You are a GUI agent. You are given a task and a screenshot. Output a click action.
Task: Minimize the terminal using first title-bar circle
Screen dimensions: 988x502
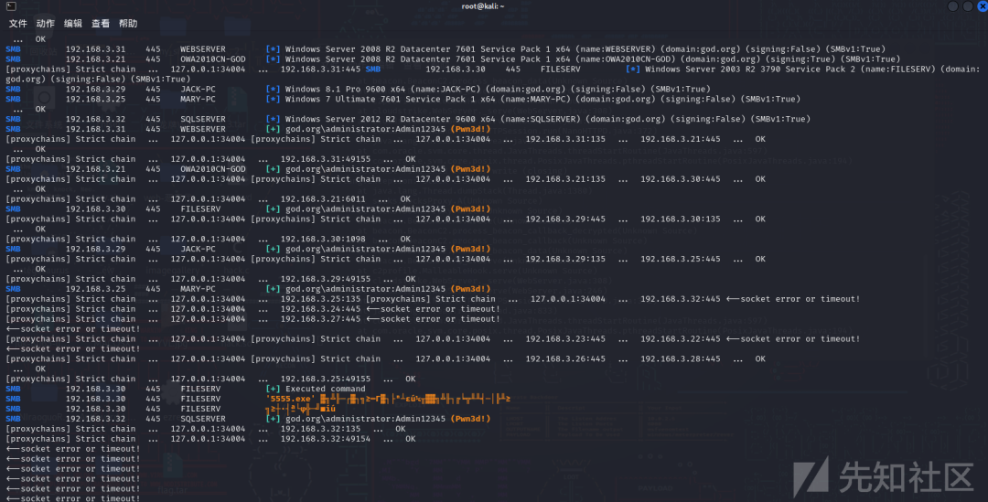pos(953,5)
